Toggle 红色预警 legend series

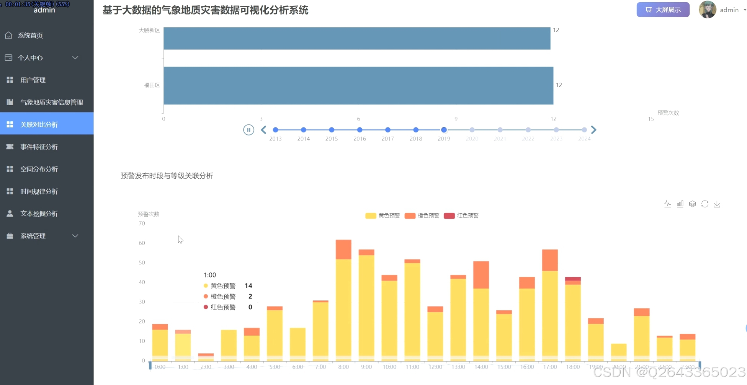click(x=461, y=215)
